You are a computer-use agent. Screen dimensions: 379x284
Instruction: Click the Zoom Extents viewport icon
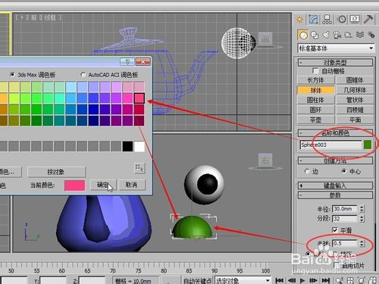pyautogui.click(x=362, y=280)
